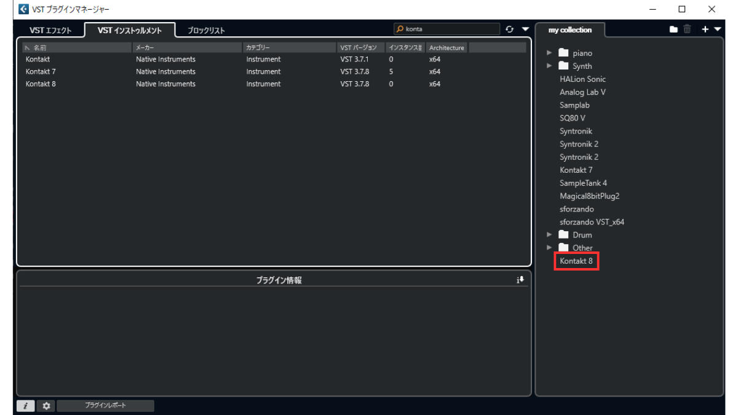The width and height of the screenshot is (738, 415).
Task: Switch to the VST エフェクト tab
Action: tap(50, 31)
